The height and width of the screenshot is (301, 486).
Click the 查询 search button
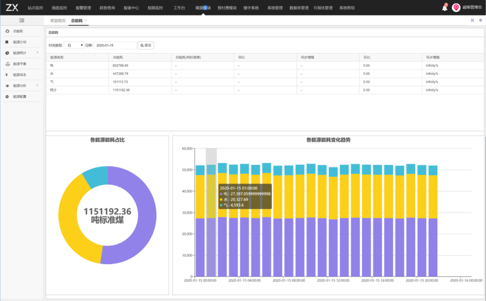pos(146,45)
